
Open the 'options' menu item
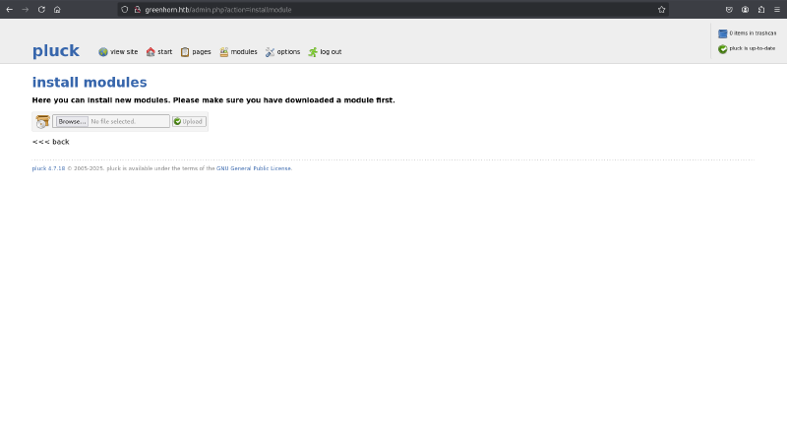point(288,52)
